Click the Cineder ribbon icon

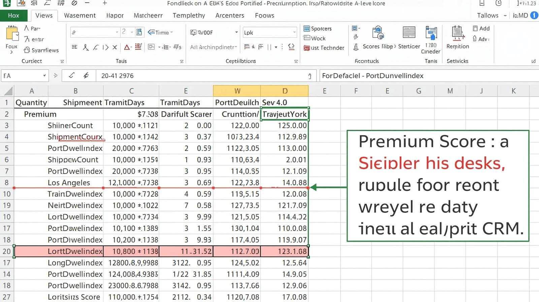click(431, 33)
